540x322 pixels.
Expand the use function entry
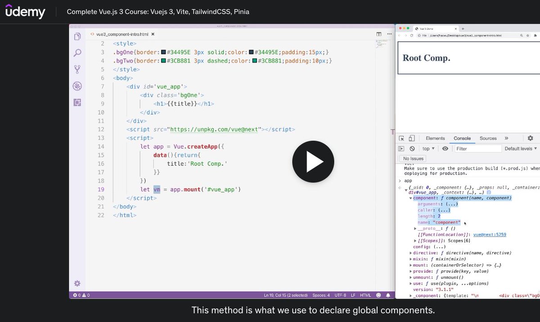pos(410,284)
